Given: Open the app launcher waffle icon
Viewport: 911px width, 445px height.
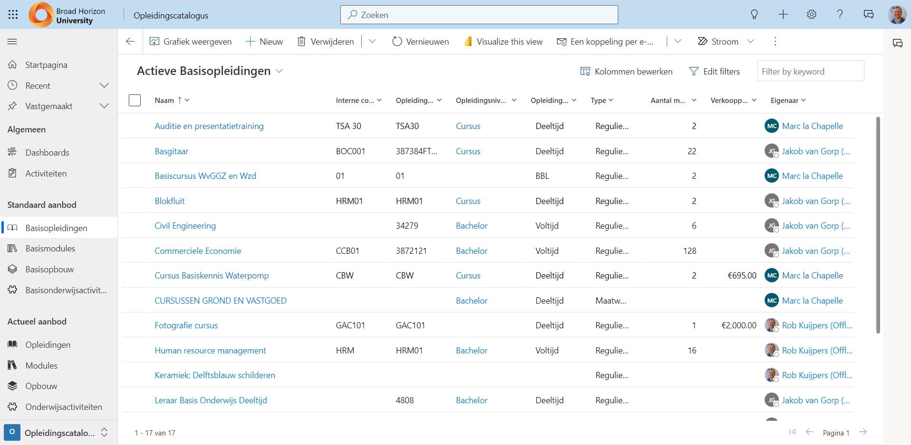Looking at the screenshot, I should tap(13, 15).
